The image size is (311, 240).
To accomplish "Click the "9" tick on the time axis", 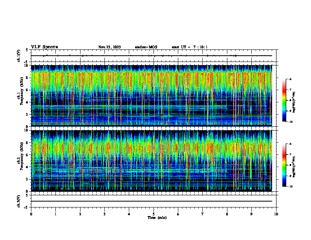I will click(251, 214).
